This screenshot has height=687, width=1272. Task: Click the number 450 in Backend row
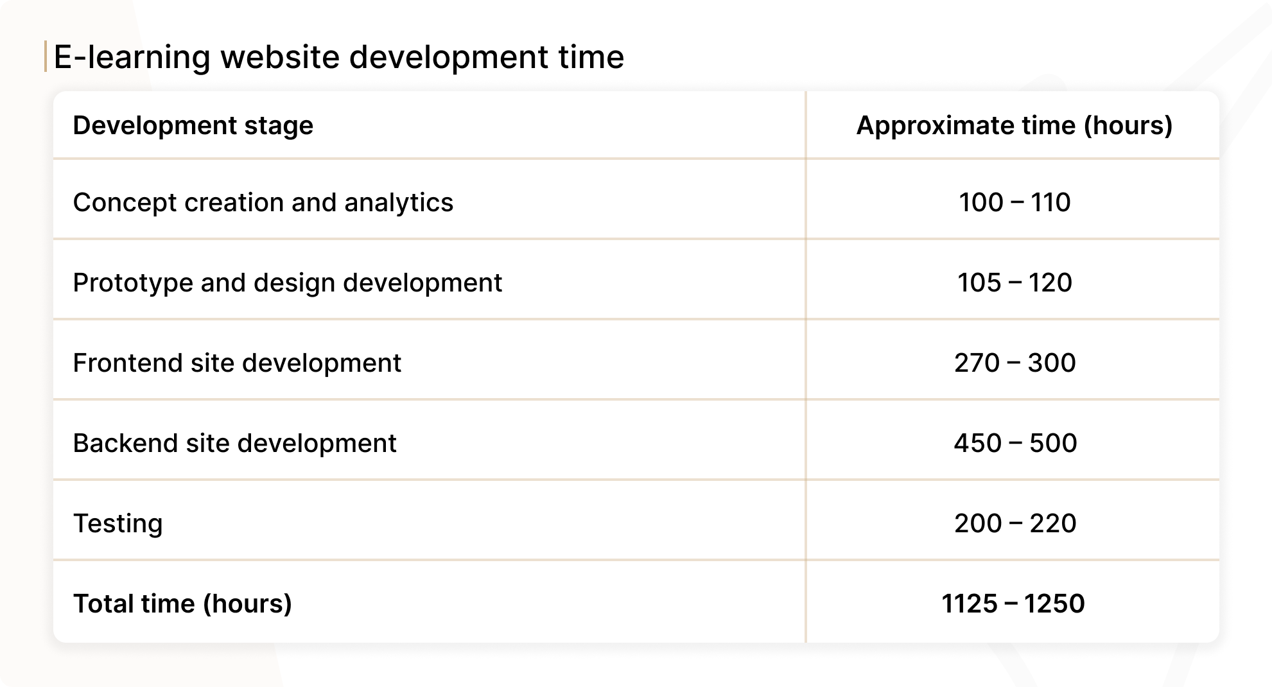coord(977,443)
